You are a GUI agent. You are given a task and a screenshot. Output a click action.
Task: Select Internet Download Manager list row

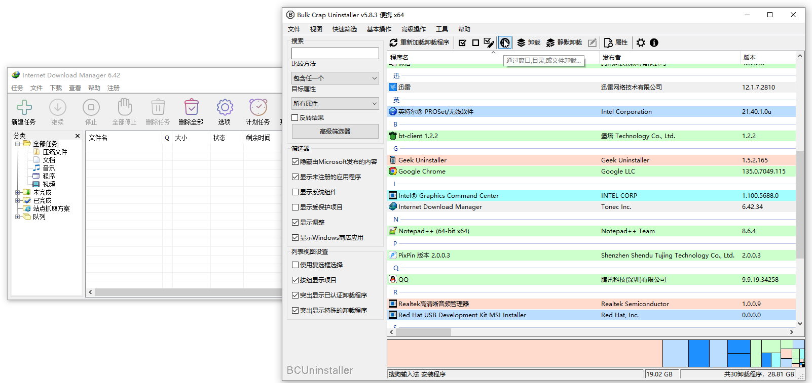pyautogui.click(x=592, y=206)
